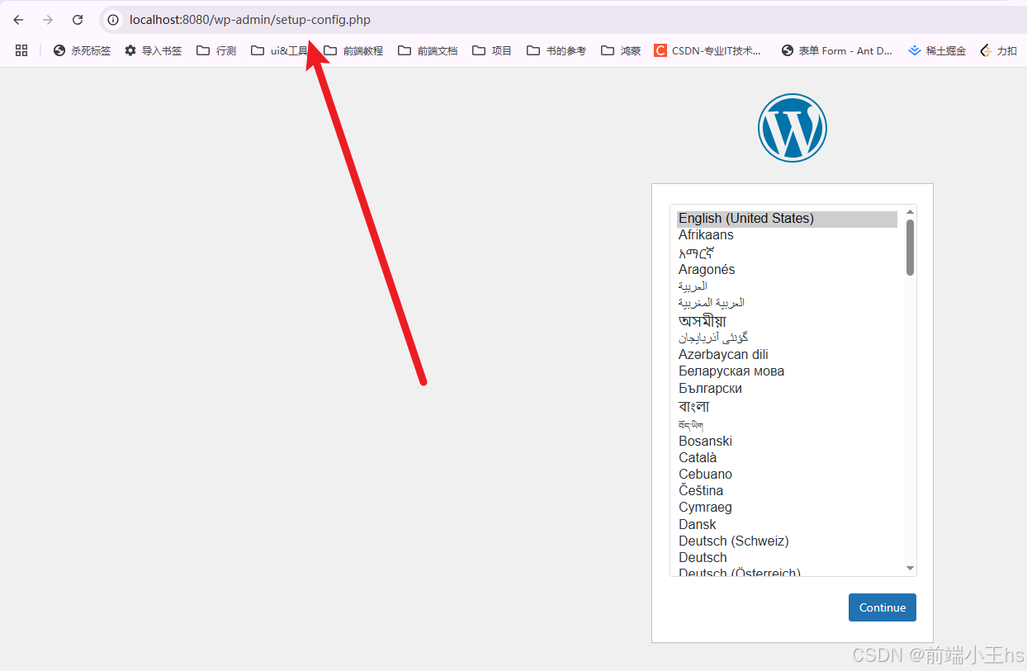Click the localhost:8080 address bar URL
Image resolution: width=1027 pixels, height=671 pixels.
250,20
